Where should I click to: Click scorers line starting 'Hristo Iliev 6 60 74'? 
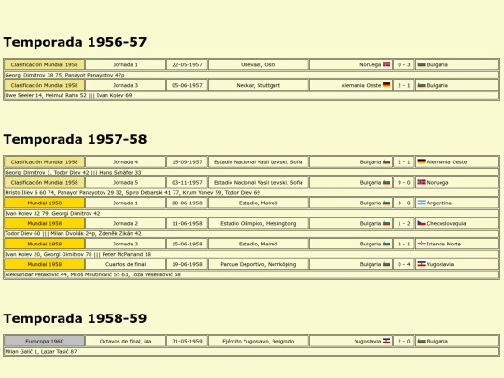(x=251, y=192)
